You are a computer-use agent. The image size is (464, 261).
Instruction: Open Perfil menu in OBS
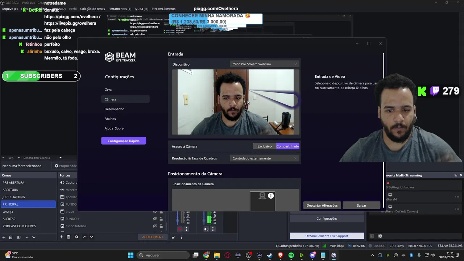[x=72, y=9]
